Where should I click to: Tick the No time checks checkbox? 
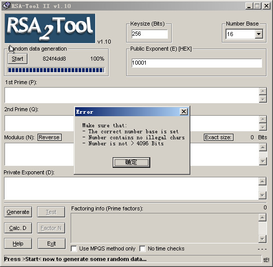click(142, 248)
